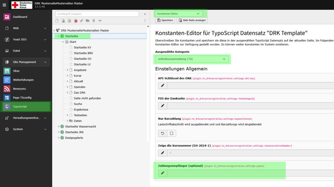Open the TypoScript module in sidebar
This screenshot has height=187, width=334.
click(20, 107)
